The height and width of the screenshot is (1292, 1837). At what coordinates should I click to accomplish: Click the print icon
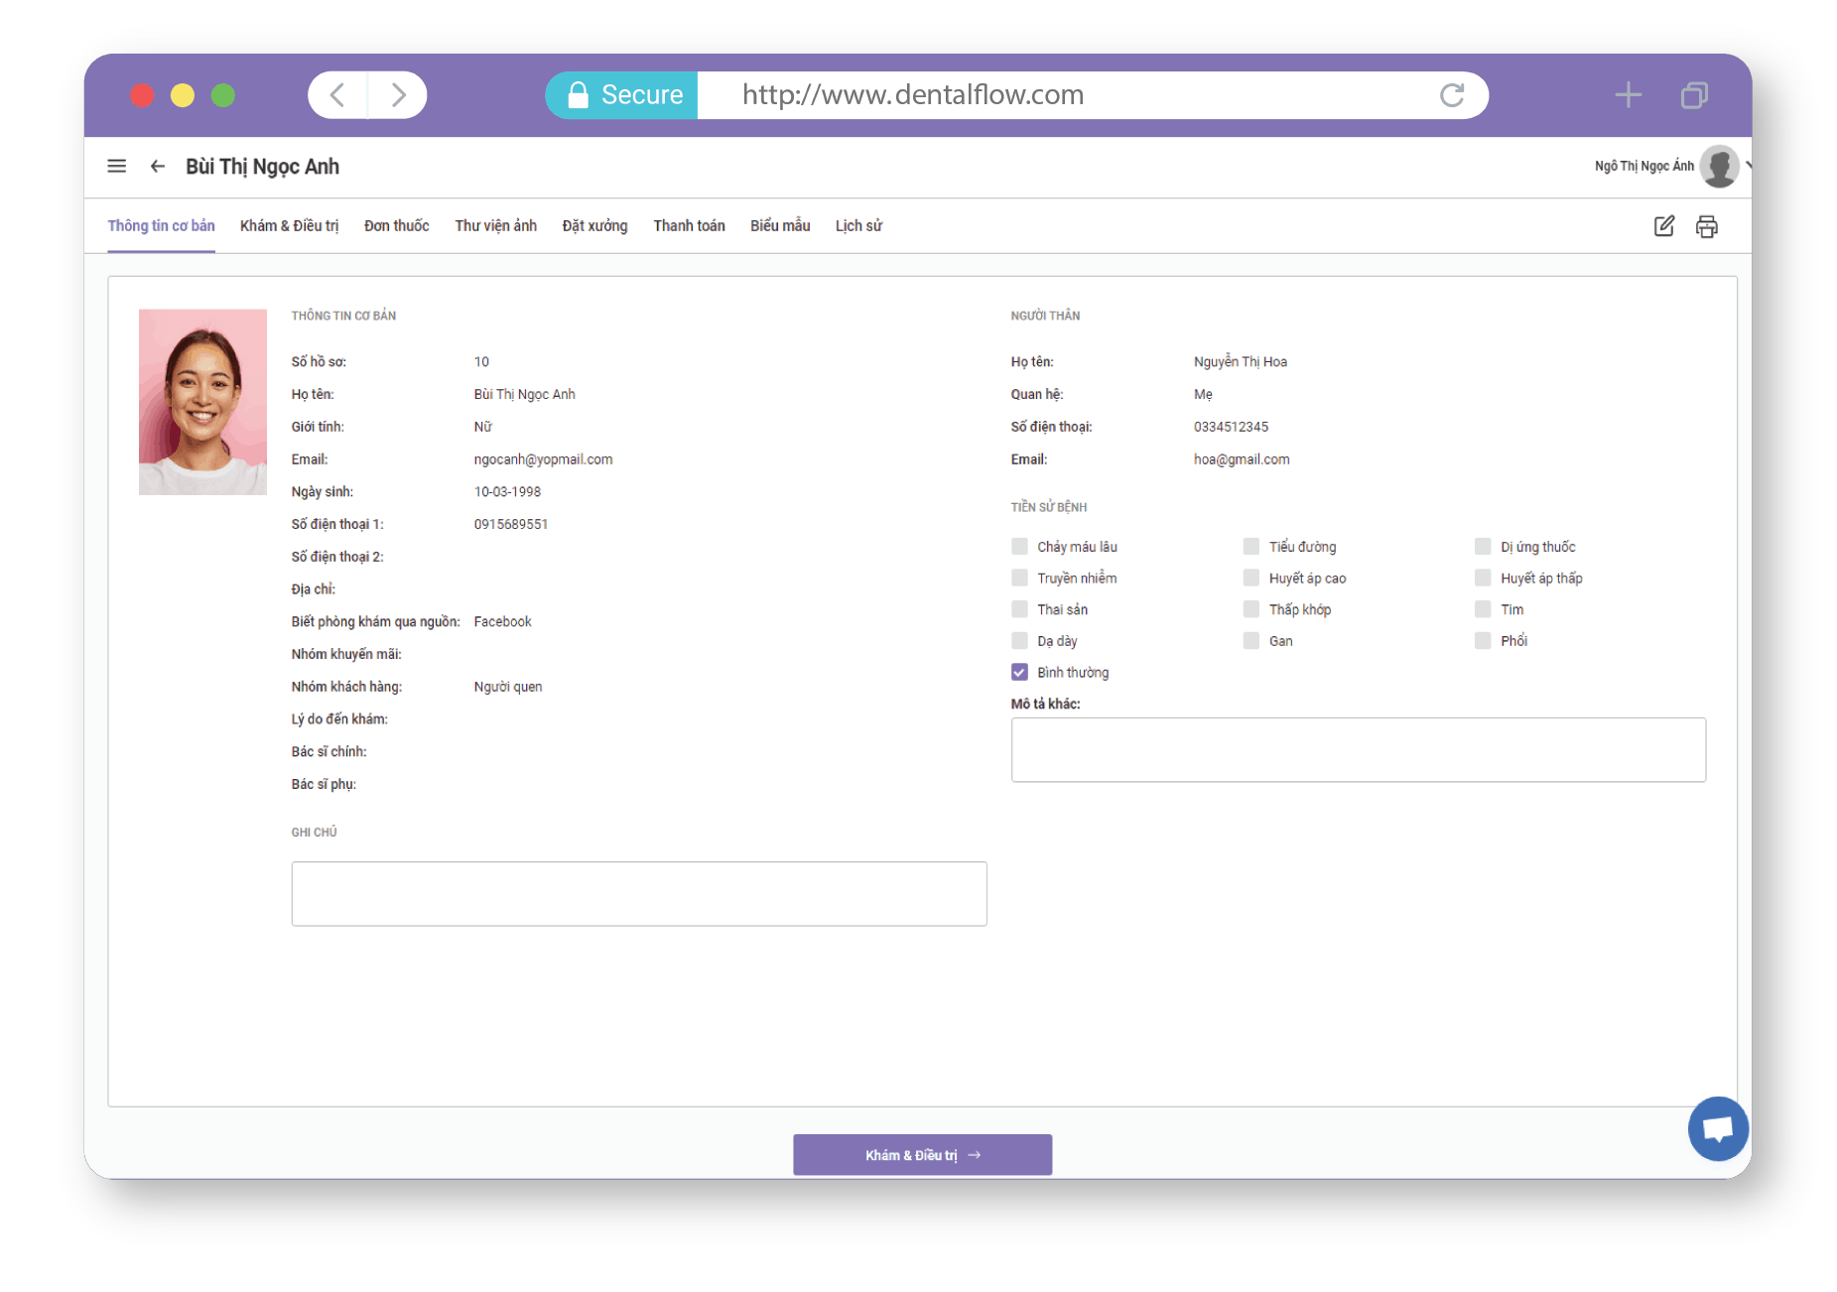[x=1707, y=226]
